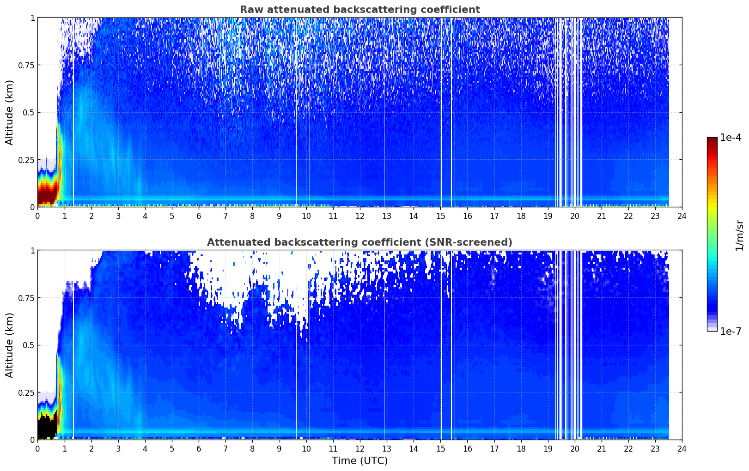The height and width of the screenshot is (471, 749).
Task: Click the '0.5' altitude tick of bottom plot
Action: (29, 345)
